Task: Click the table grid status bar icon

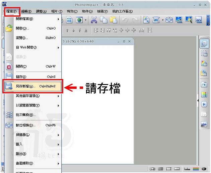Action: click(x=160, y=169)
